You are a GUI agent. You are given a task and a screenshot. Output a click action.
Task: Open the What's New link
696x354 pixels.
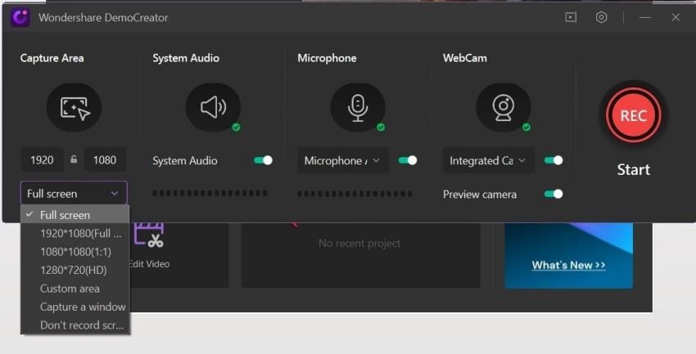tap(568, 265)
